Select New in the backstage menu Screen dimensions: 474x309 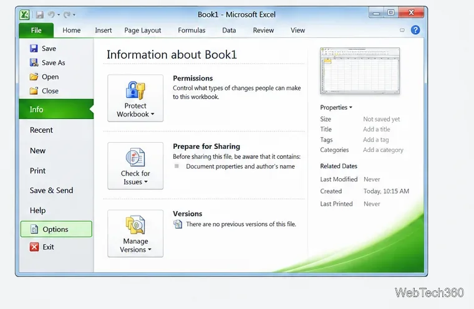point(37,150)
